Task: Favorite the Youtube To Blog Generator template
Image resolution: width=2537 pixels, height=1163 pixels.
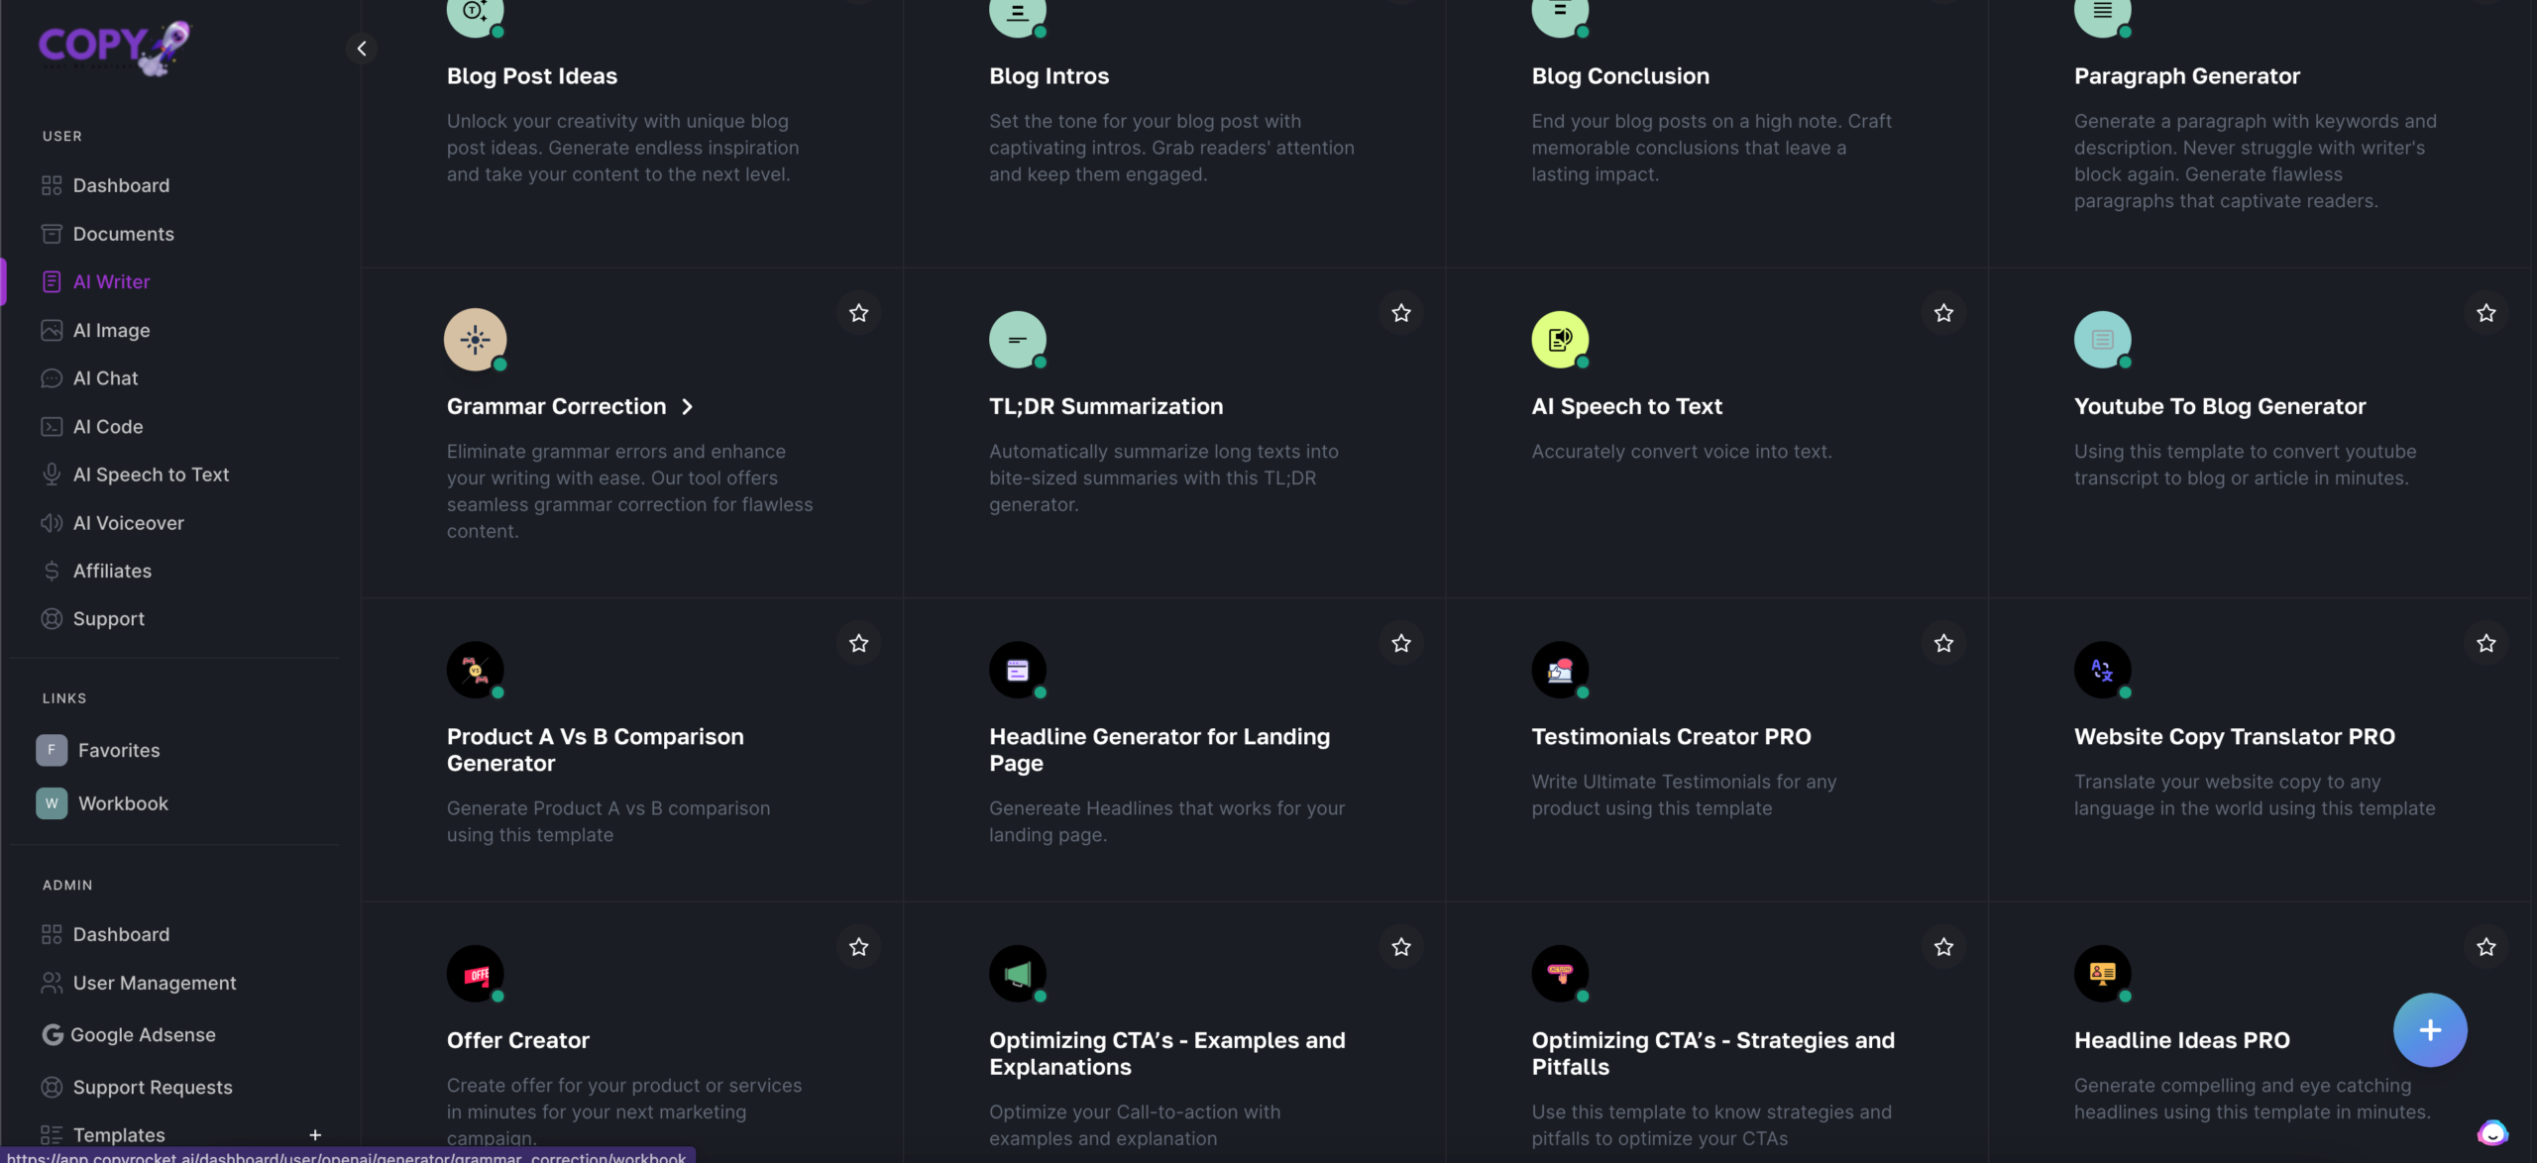Action: [2485, 312]
